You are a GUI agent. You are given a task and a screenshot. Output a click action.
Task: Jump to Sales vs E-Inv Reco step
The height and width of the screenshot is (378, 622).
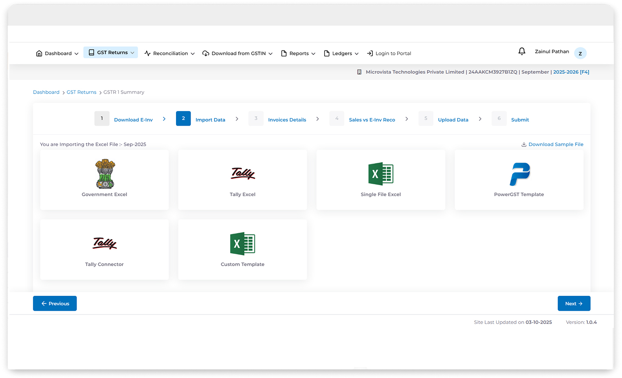[371, 120]
